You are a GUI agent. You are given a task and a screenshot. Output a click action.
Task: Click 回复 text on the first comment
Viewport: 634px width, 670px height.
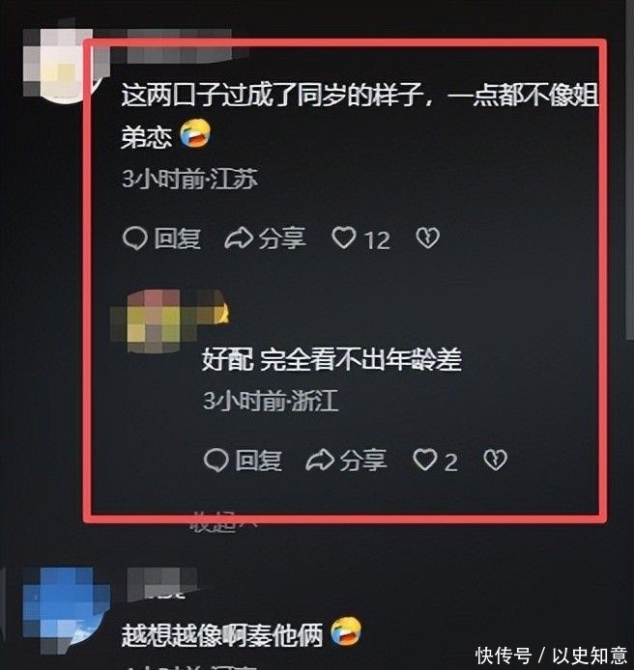click(x=178, y=238)
